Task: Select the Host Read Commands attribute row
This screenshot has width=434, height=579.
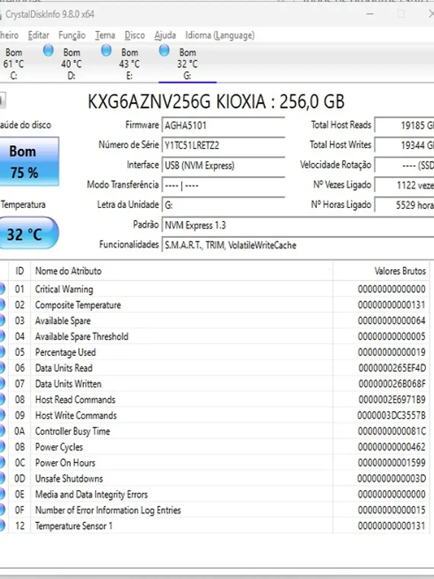Action: [215, 400]
